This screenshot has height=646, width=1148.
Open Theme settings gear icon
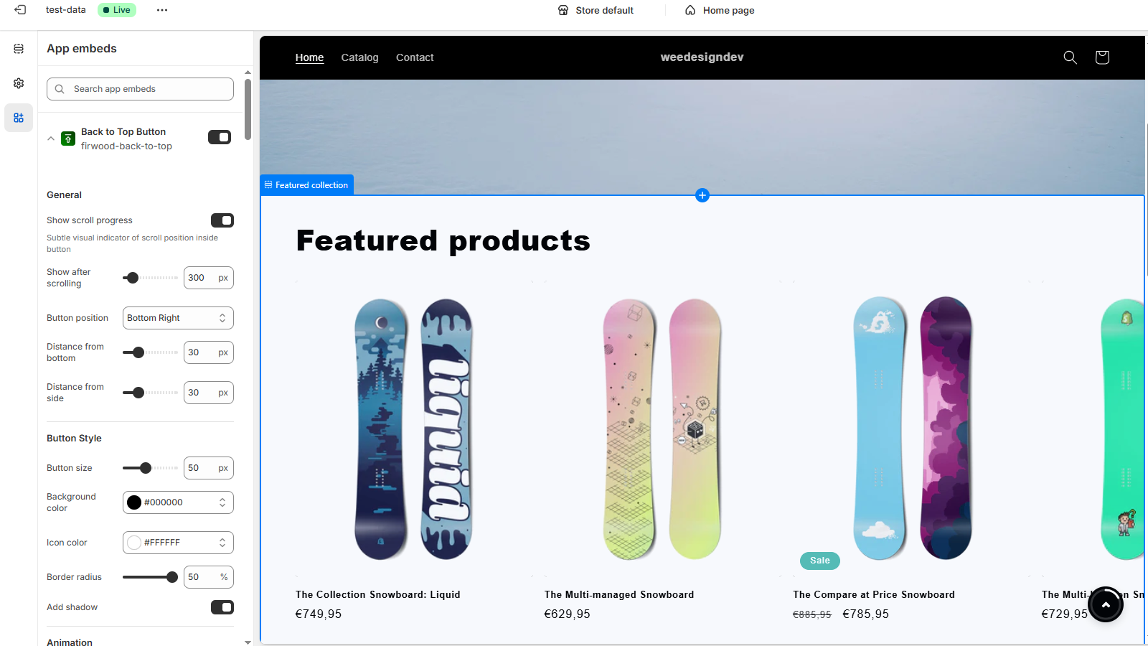click(x=19, y=83)
